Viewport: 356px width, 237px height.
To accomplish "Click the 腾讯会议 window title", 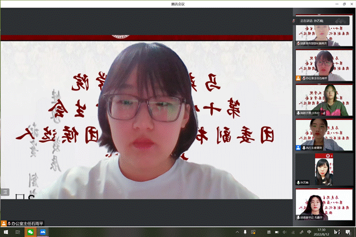I will (x=178, y=4).
